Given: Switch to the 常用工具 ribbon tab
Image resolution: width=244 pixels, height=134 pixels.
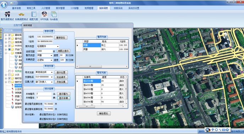Looking at the screenshot, I should coord(31,8).
